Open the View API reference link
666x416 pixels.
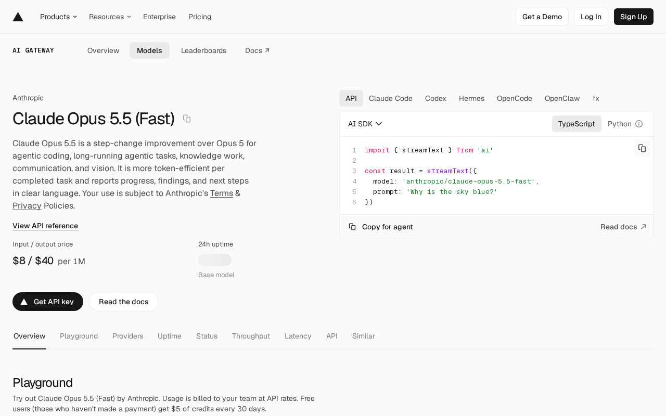tap(45, 226)
